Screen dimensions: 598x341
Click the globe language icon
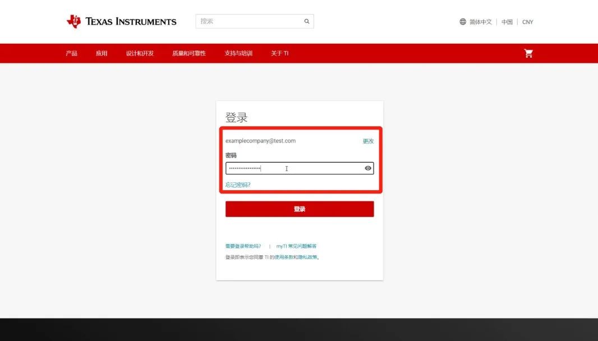[x=462, y=22]
